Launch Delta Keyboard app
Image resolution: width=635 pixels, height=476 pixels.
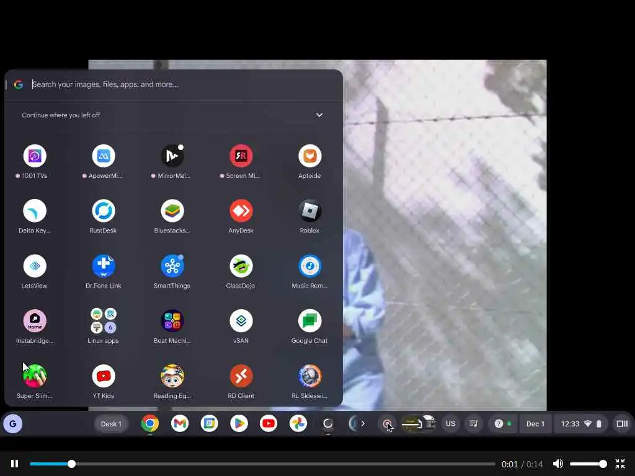(35, 211)
